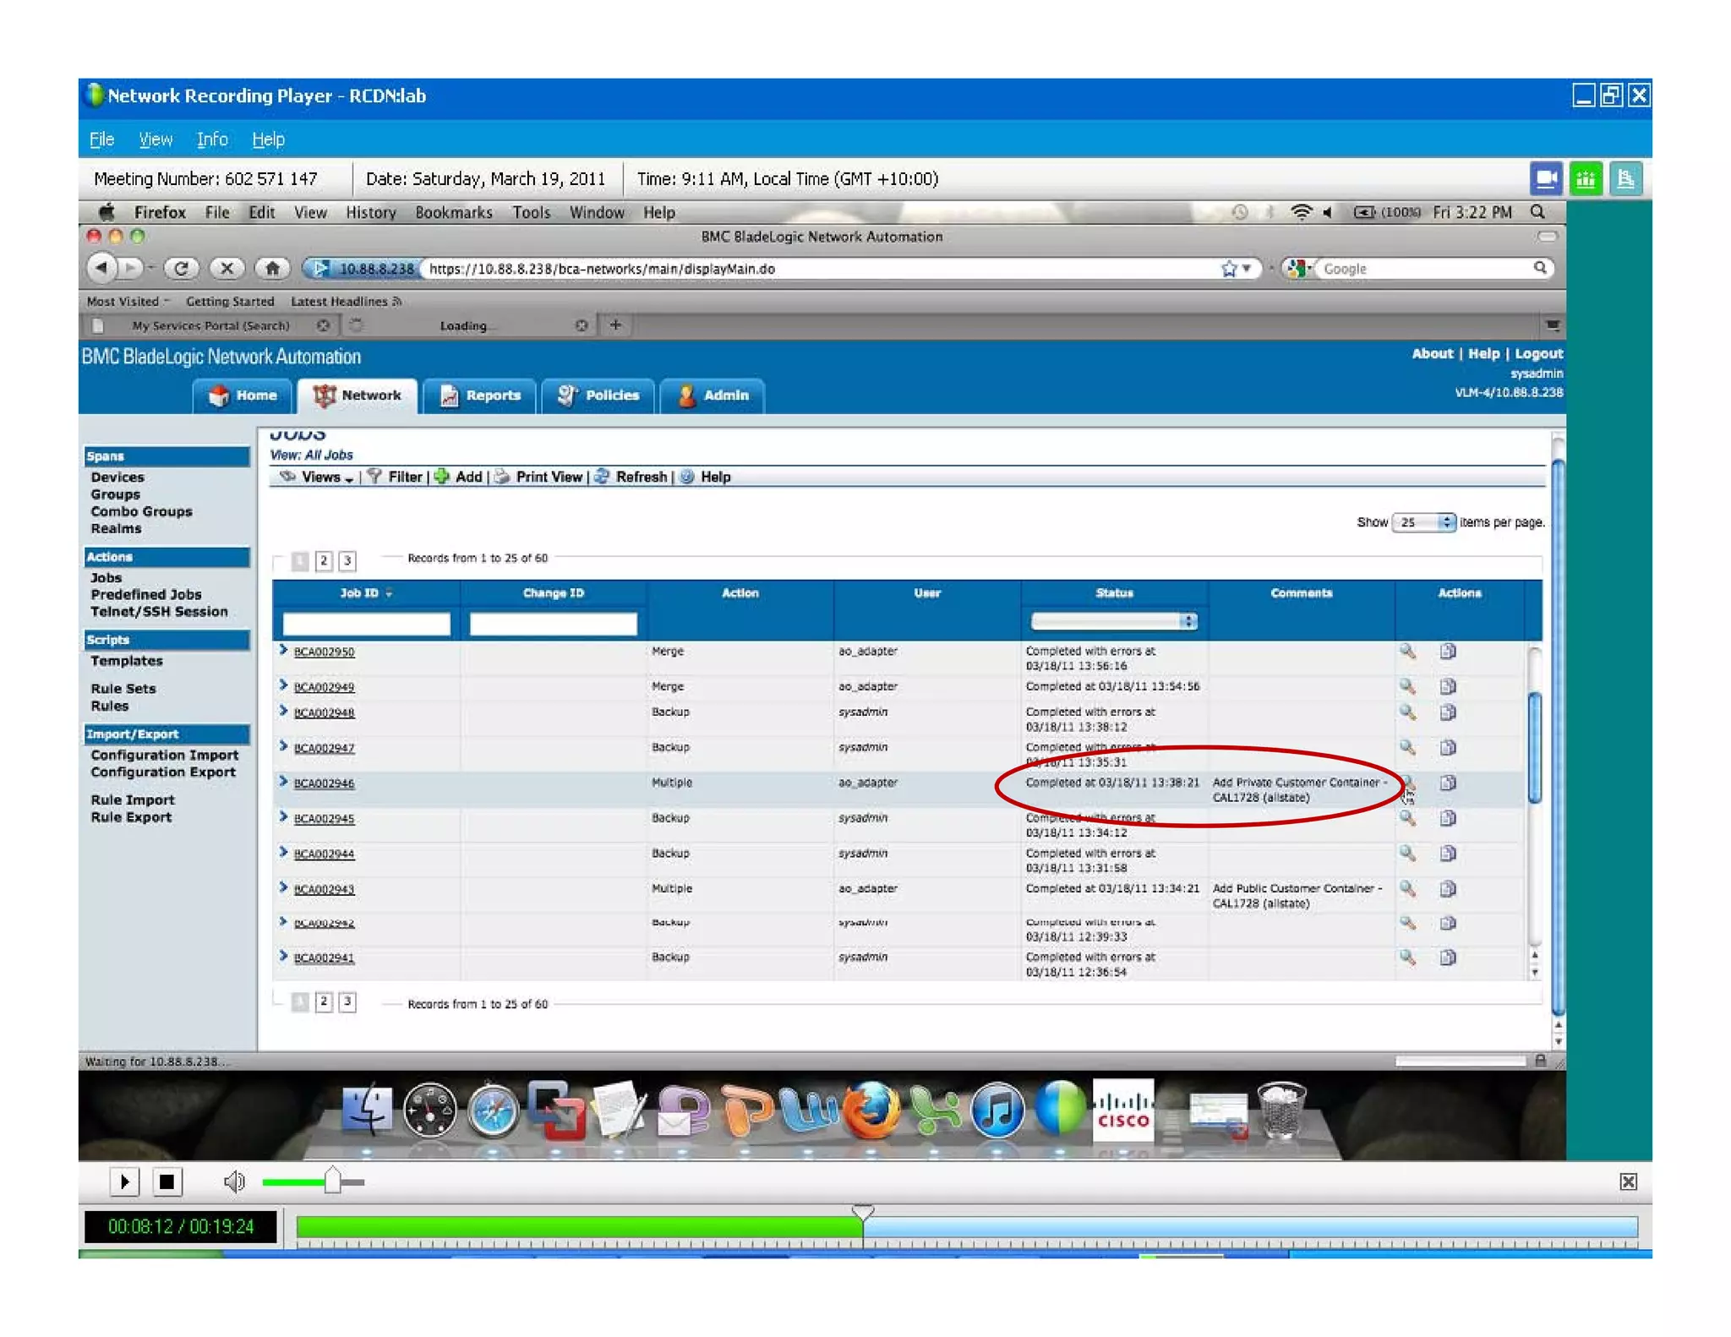Sort by the Job ID column header

(x=365, y=593)
